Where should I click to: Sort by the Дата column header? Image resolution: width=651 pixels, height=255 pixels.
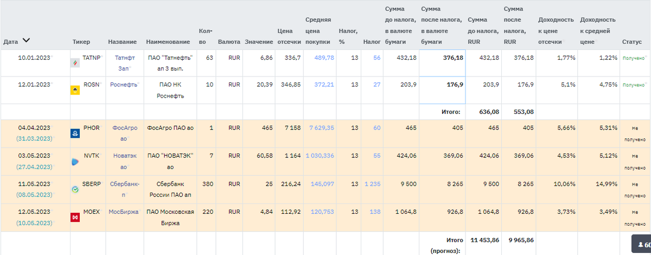coord(11,42)
